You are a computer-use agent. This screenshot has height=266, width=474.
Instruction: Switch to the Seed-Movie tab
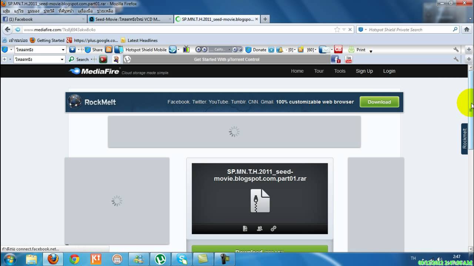pyautogui.click(x=130, y=19)
